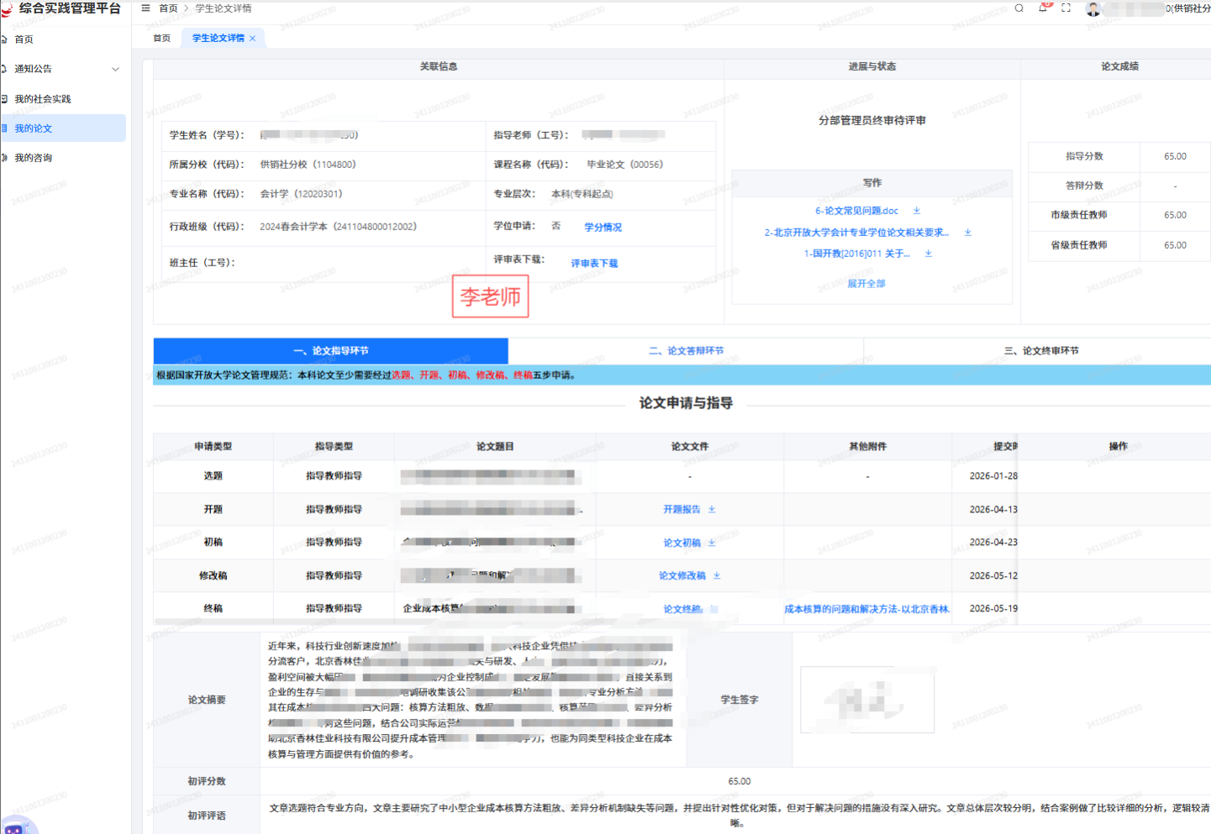Image resolution: width=1211 pixels, height=834 pixels.
Task: Click 首页 in the breadcrumb
Action: pyautogui.click(x=168, y=8)
